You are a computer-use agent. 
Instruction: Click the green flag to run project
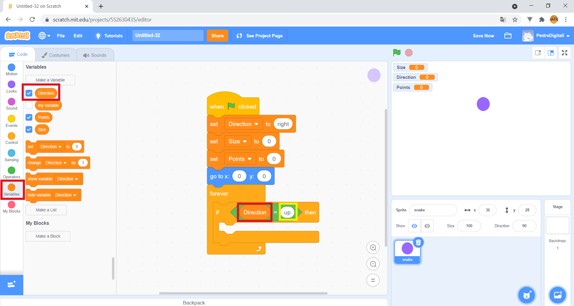[397, 53]
